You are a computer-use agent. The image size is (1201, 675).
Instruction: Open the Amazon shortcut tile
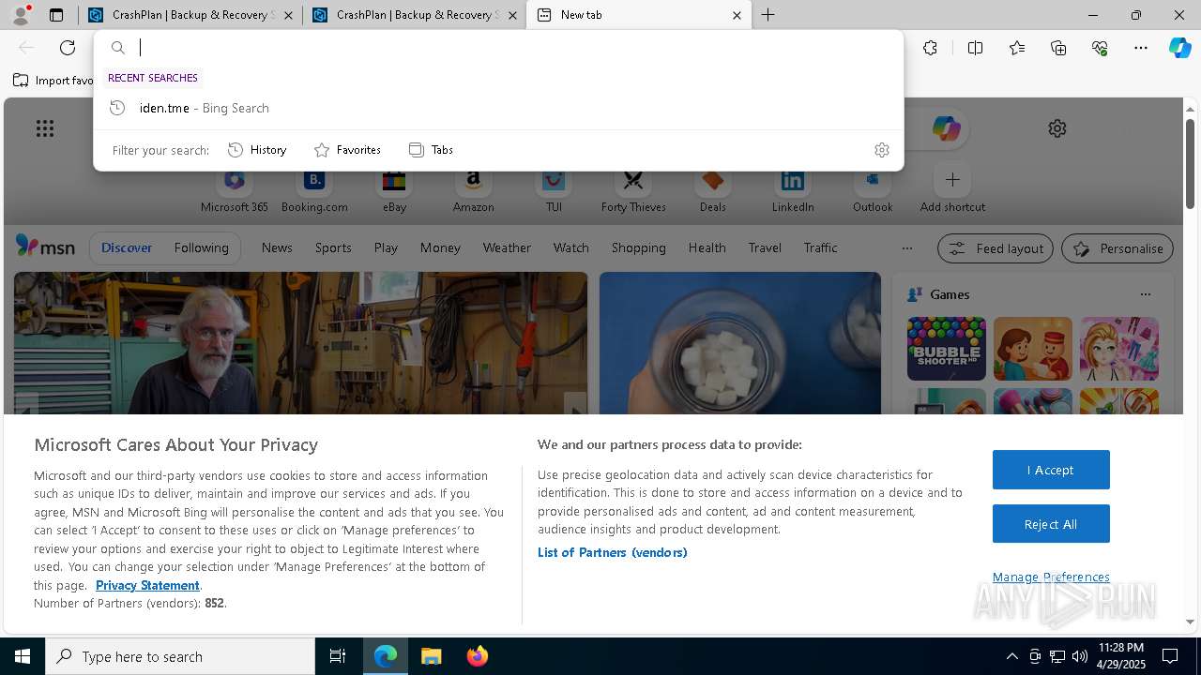473,190
